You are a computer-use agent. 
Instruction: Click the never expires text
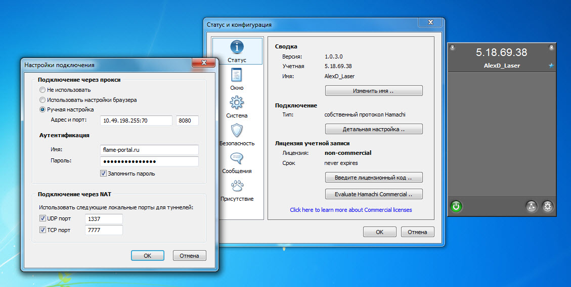pos(341,163)
